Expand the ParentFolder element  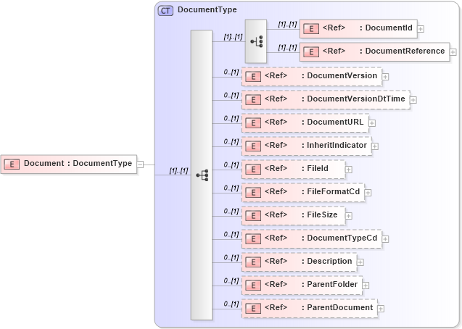tap(366, 286)
